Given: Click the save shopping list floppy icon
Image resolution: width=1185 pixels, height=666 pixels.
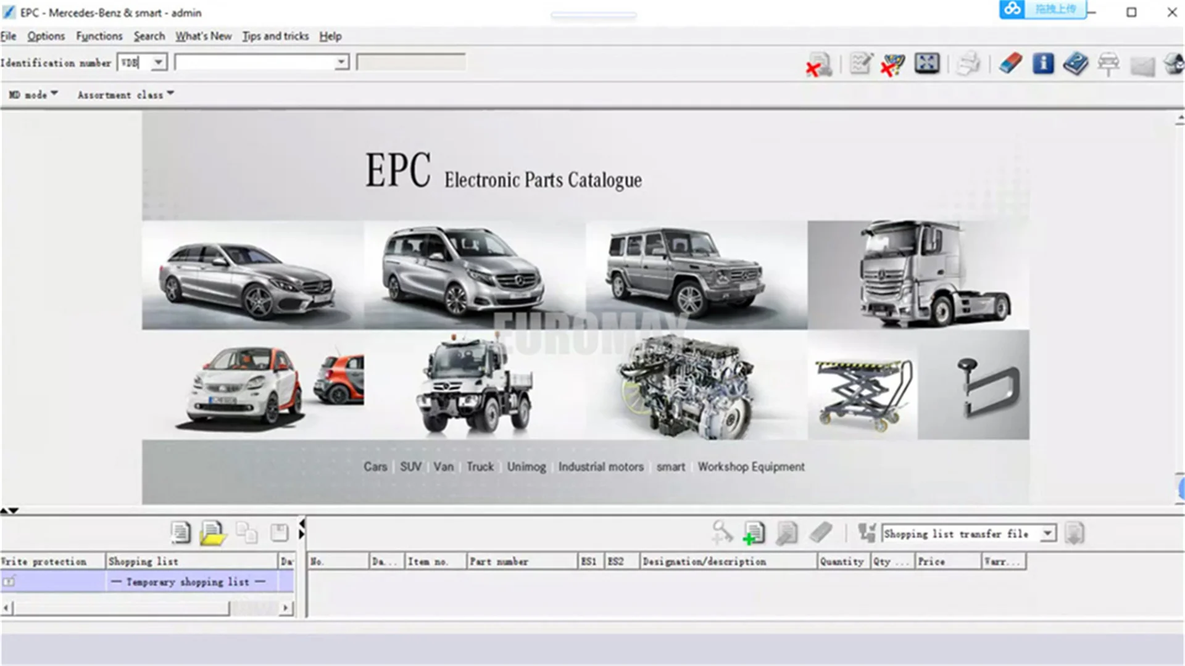Looking at the screenshot, I should [279, 533].
